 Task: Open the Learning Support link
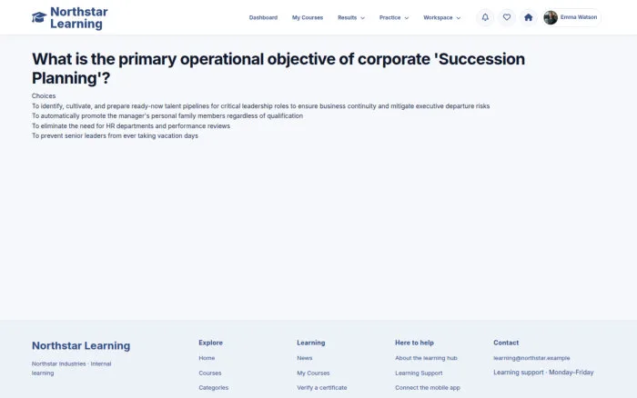tap(419, 373)
